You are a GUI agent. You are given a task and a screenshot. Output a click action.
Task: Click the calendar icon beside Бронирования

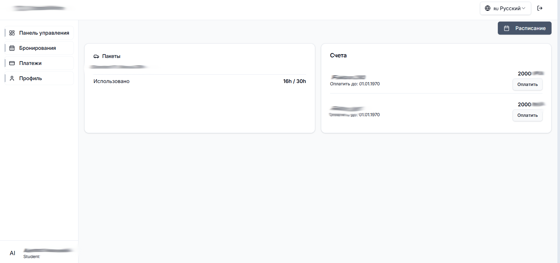tap(12, 48)
